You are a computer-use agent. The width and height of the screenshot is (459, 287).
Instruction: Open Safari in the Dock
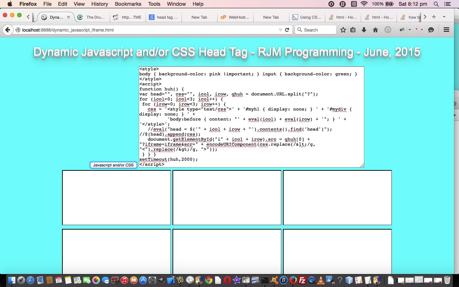pyautogui.click(x=30, y=280)
